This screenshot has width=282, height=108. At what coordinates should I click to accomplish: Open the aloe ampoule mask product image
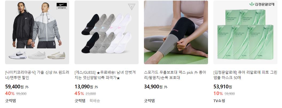[245, 32]
